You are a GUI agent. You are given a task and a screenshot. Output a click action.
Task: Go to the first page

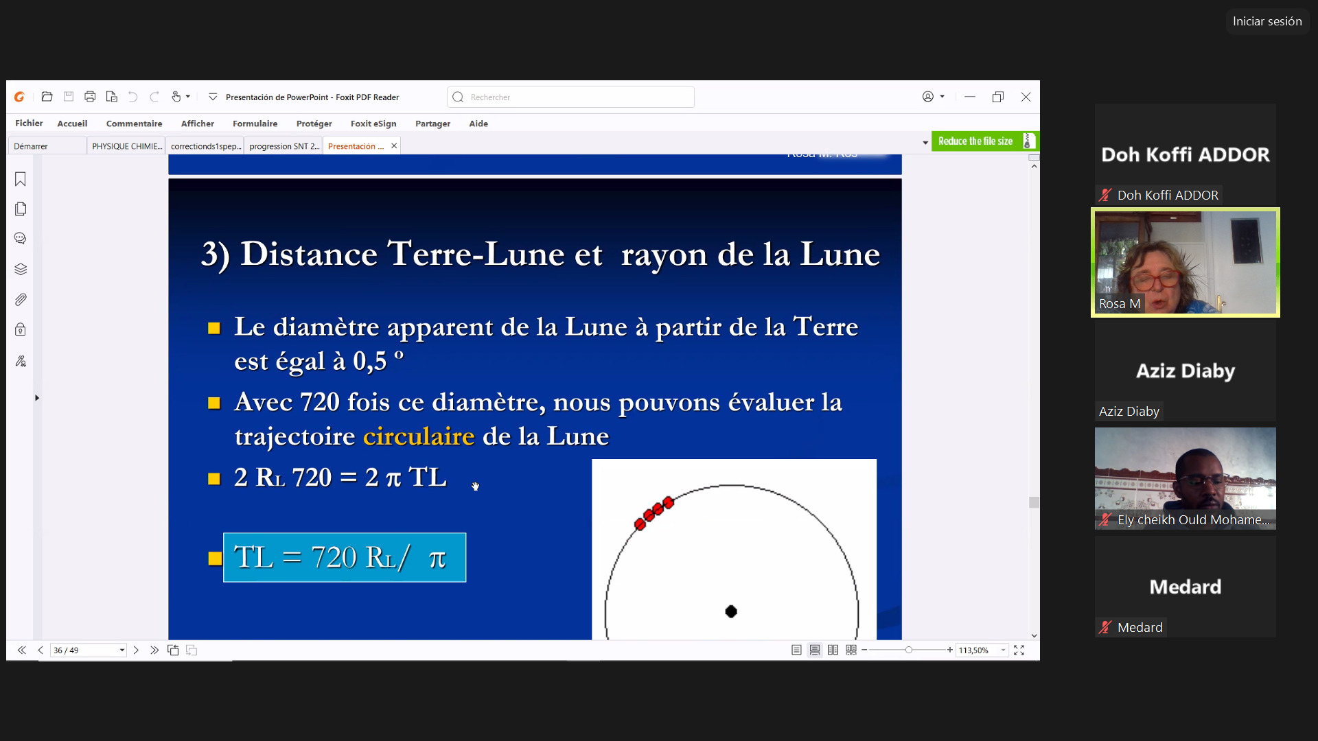click(22, 650)
